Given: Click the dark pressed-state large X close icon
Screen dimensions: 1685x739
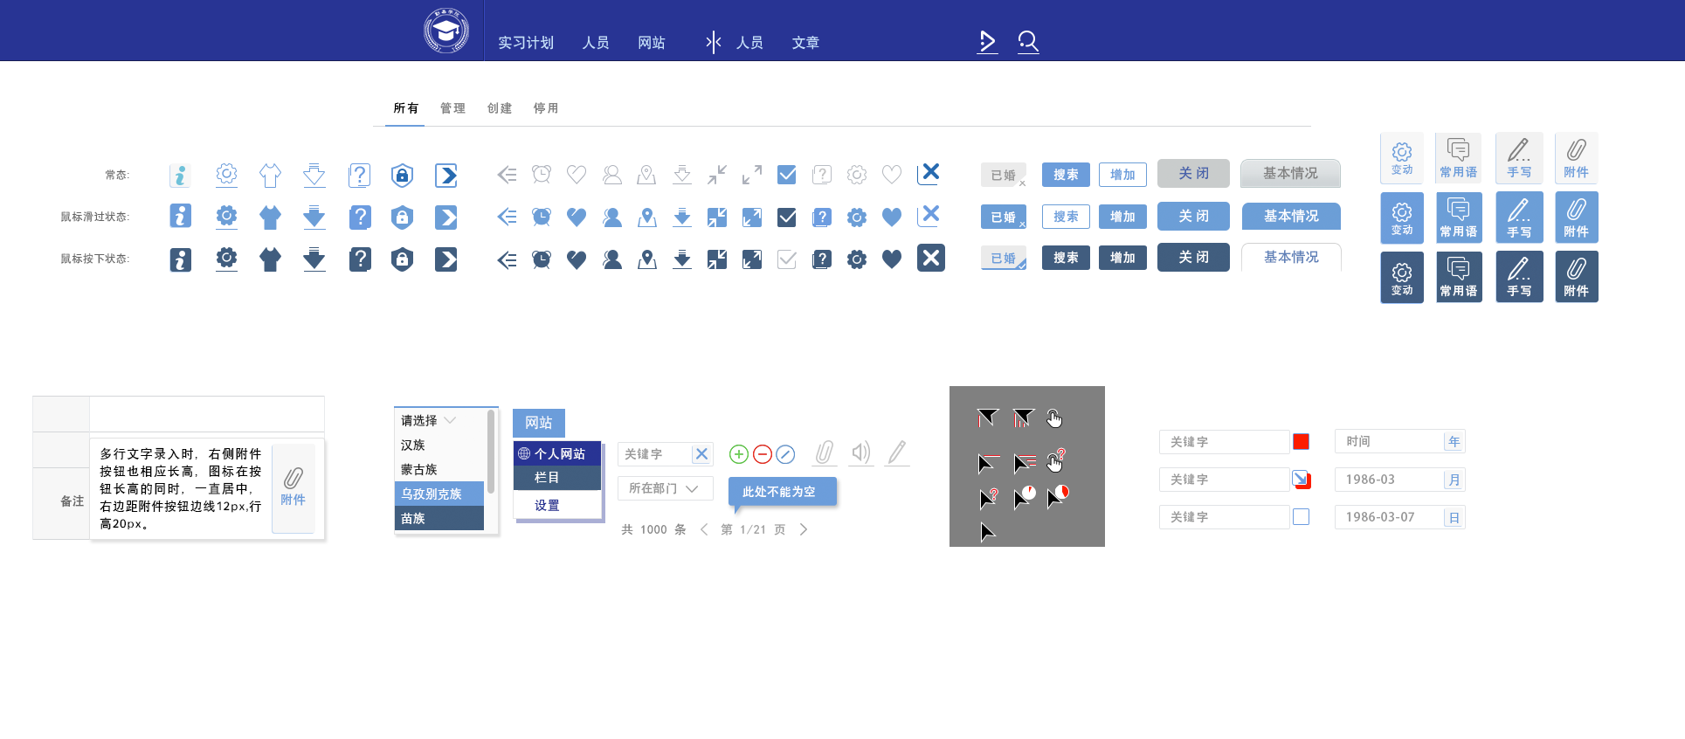Looking at the screenshot, I should click(x=930, y=259).
